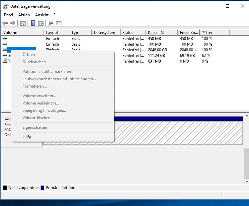Viewport: 249px width, 206px height.
Task: Open the Datei menu
Action: [8, 15]
